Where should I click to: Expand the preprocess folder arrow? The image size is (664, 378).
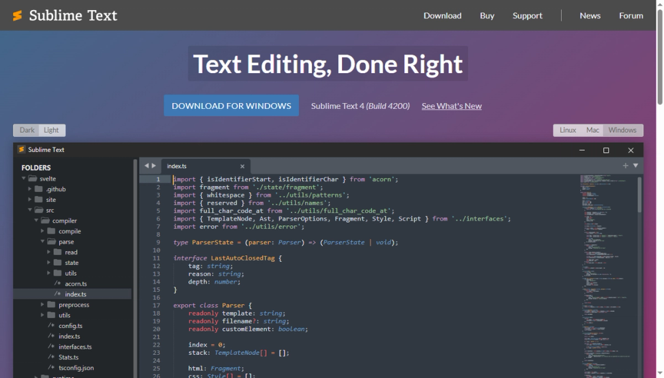pyautogui.click(x=42, y=305)
